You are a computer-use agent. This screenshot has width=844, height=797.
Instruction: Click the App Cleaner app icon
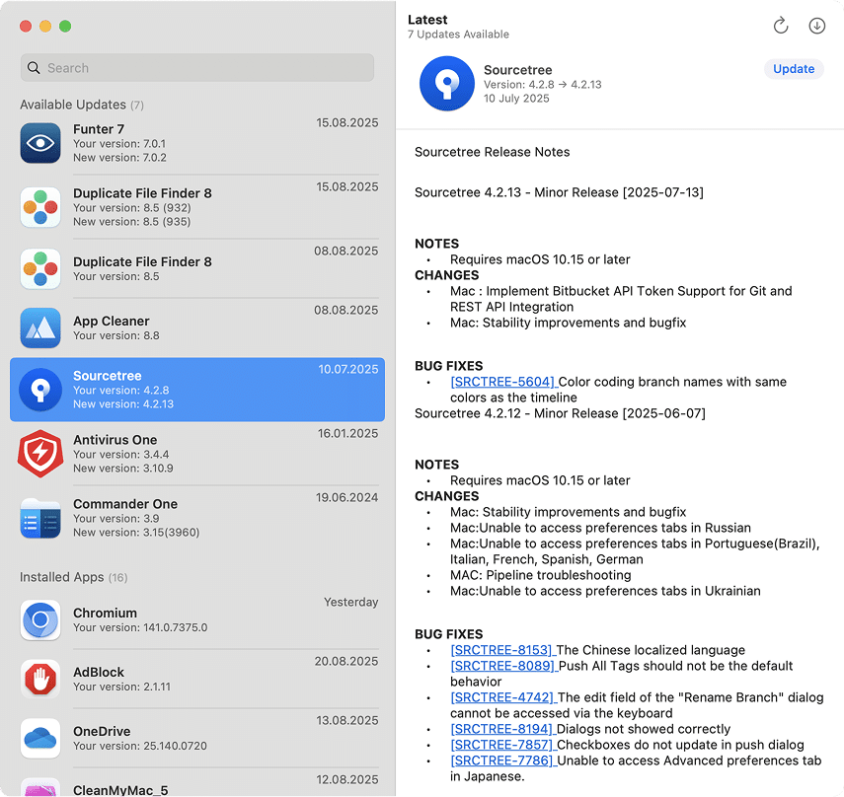40,327
